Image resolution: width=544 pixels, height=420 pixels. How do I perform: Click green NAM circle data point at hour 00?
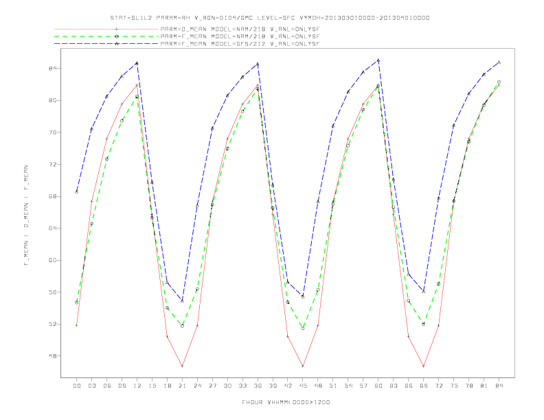pos(77,303)
